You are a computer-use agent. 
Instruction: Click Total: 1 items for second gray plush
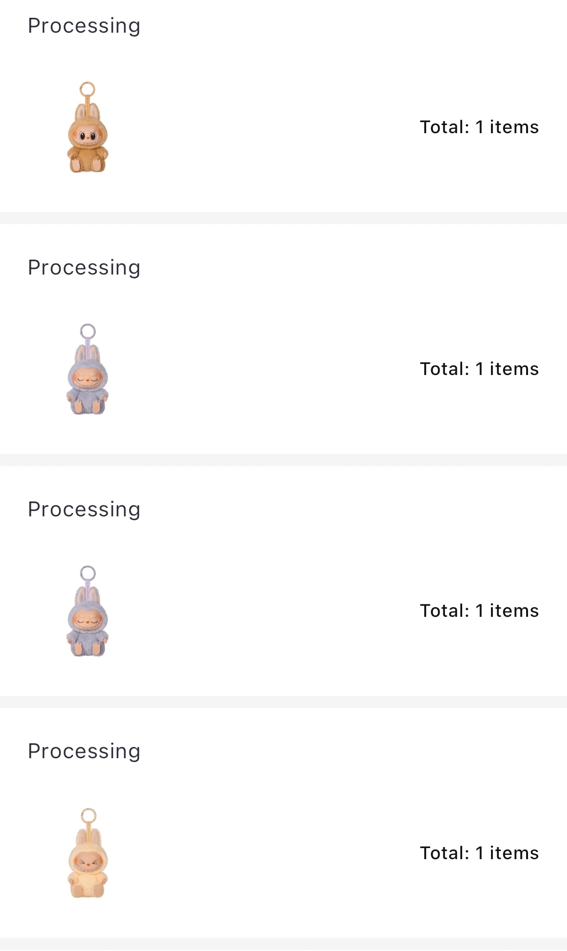click(479, 611)
